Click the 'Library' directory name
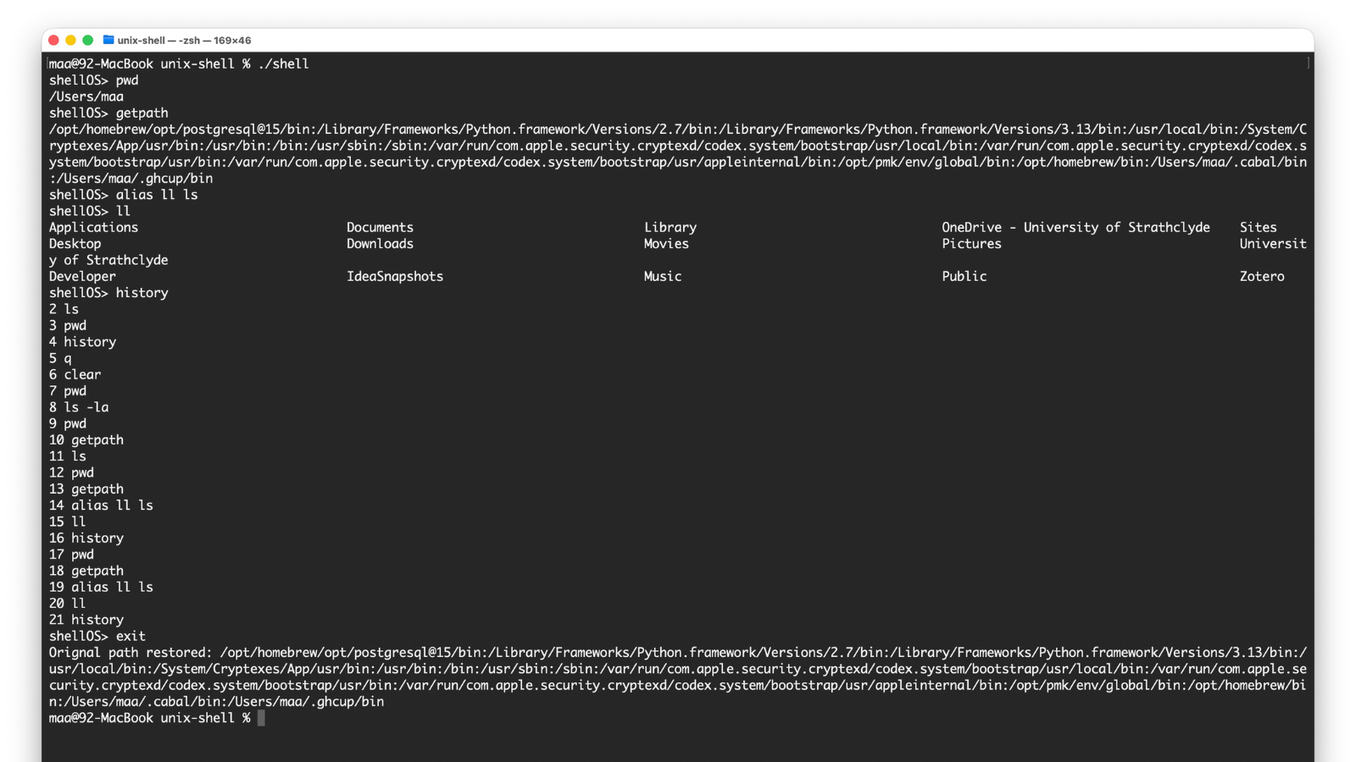This screenshot has width=1356, height=762. pyautogui.click(x=670, y=227)
